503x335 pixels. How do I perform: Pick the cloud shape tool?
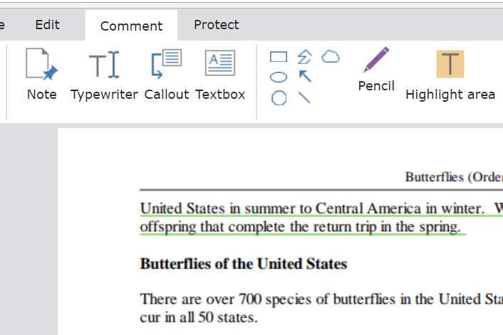pyautogui.click(x=331, y=57)
